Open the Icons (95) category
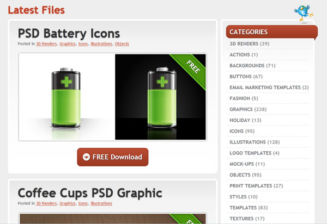 click(242, 131)
